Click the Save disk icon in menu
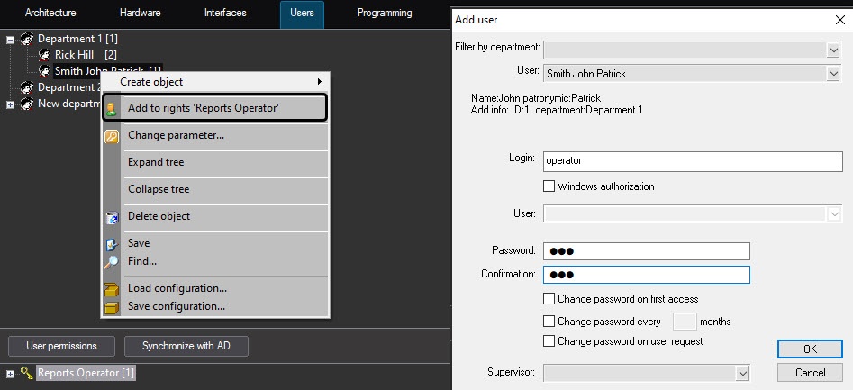This screenshot has width=853, height=390. (x=112, y=244)
